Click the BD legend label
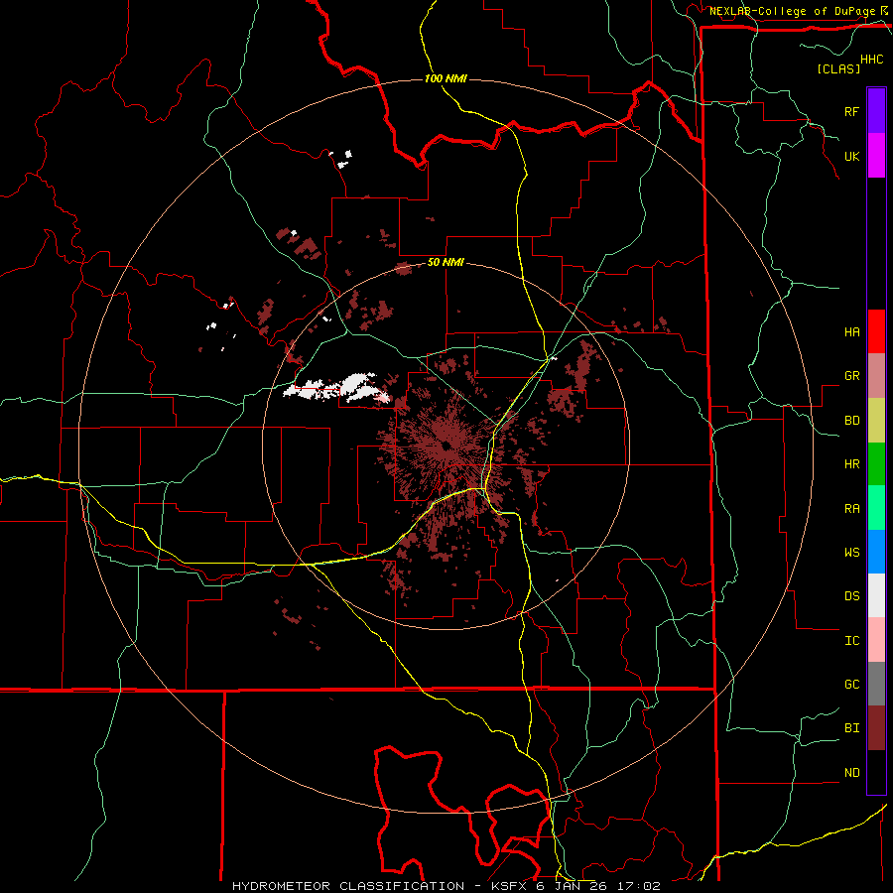This screenshot has width=893, height=893. click(851, 421)
